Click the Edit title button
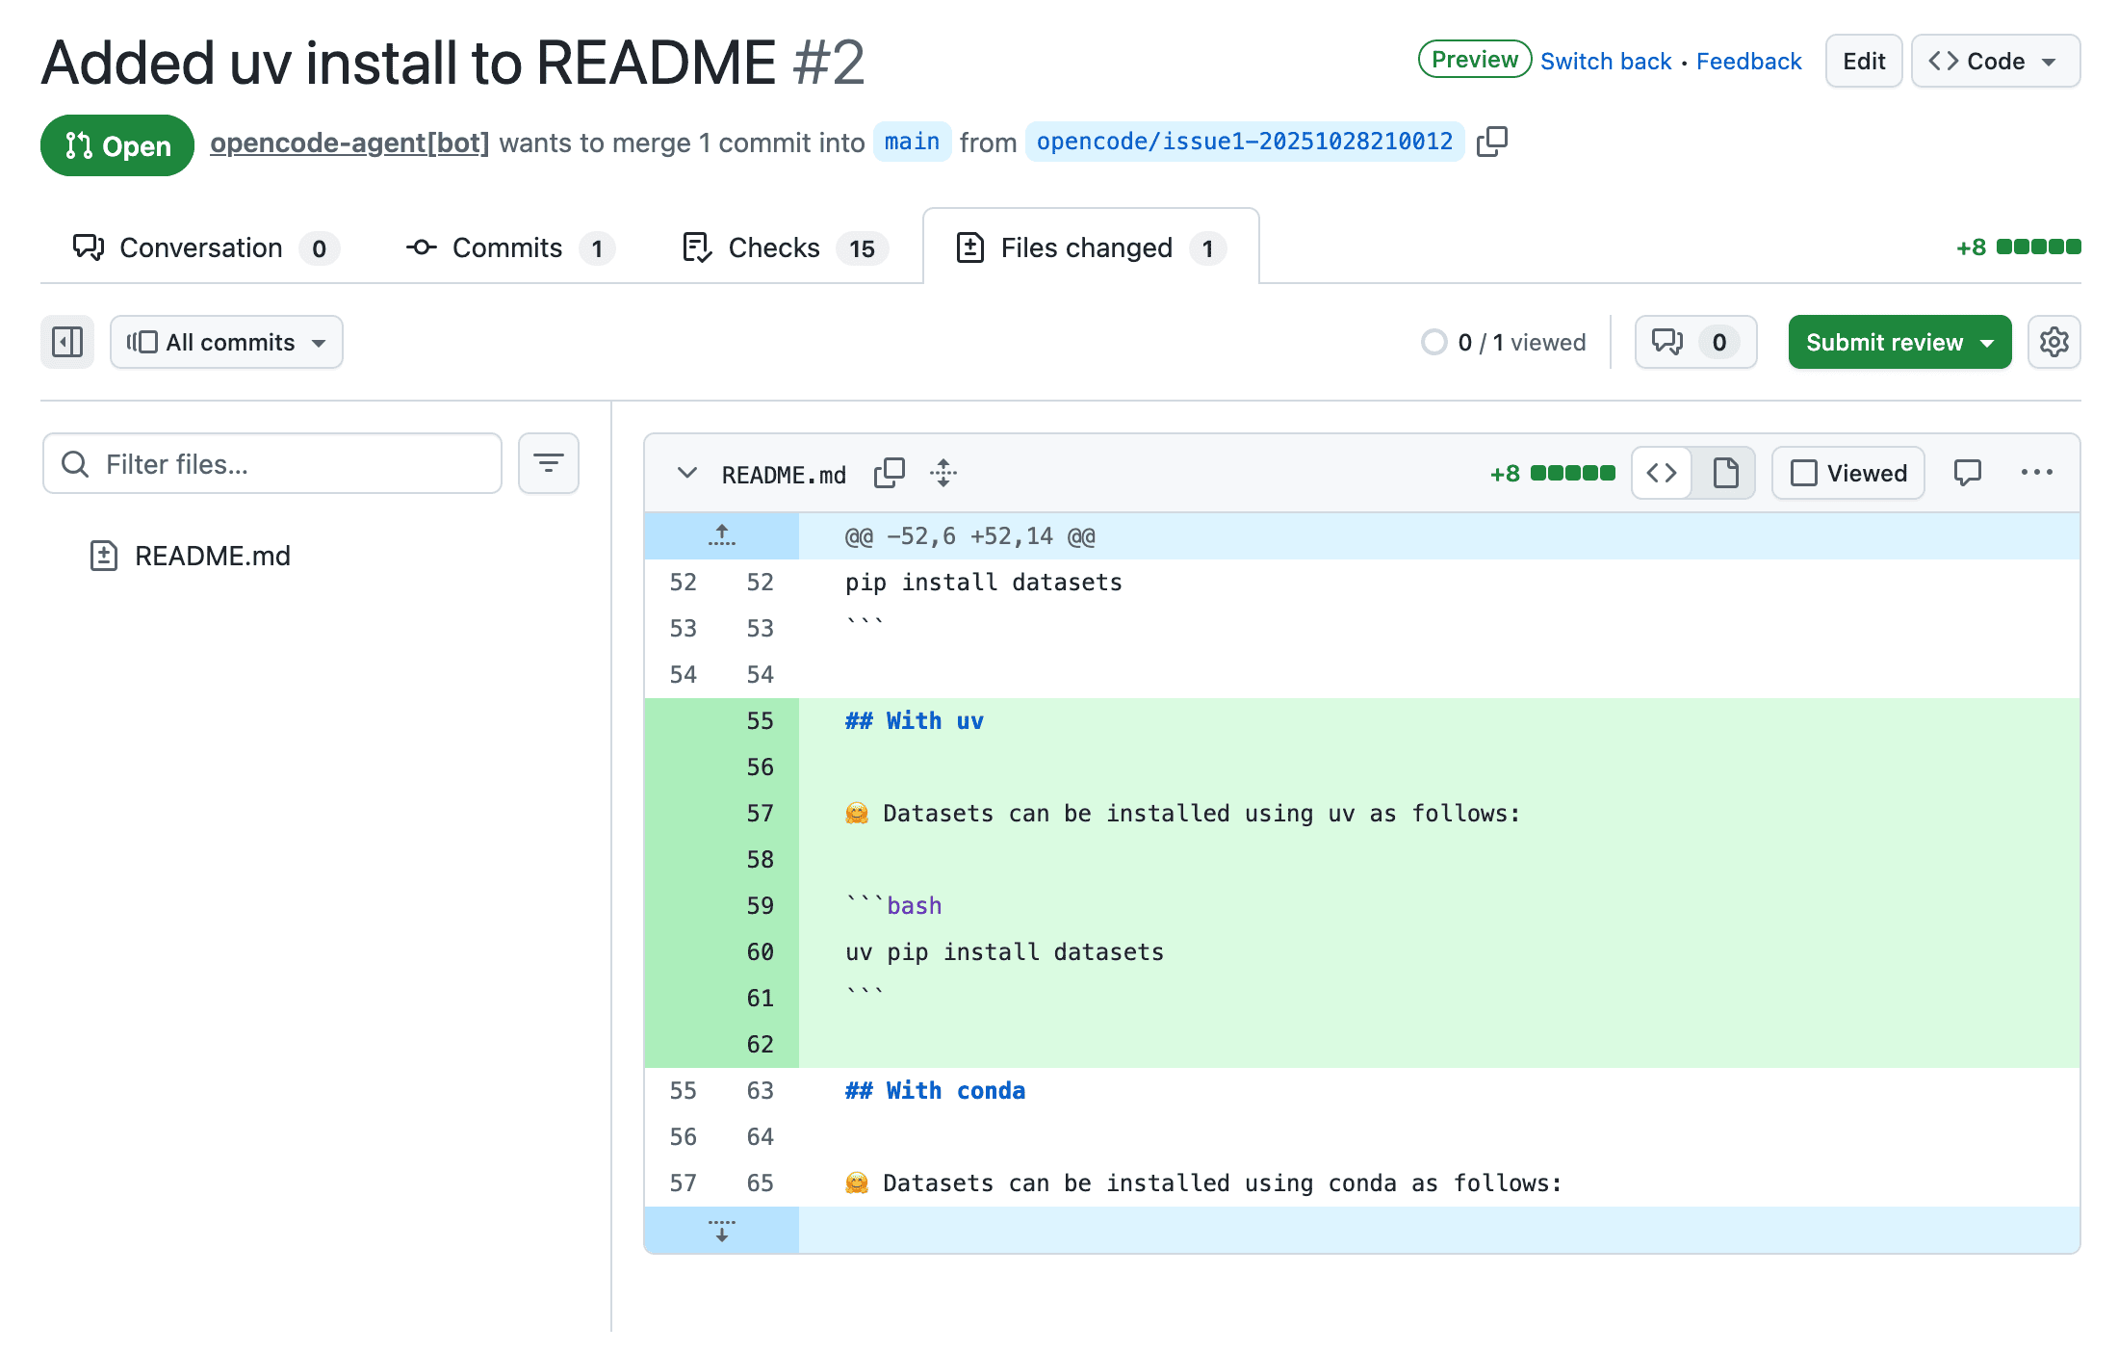The width and height of the screenshot is (2118, 1352). (1863, 61)
